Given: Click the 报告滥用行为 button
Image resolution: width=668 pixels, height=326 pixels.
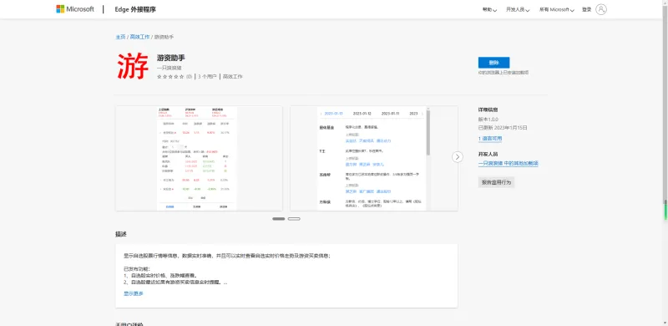Looking at the screenshot, I should point(496,182).
